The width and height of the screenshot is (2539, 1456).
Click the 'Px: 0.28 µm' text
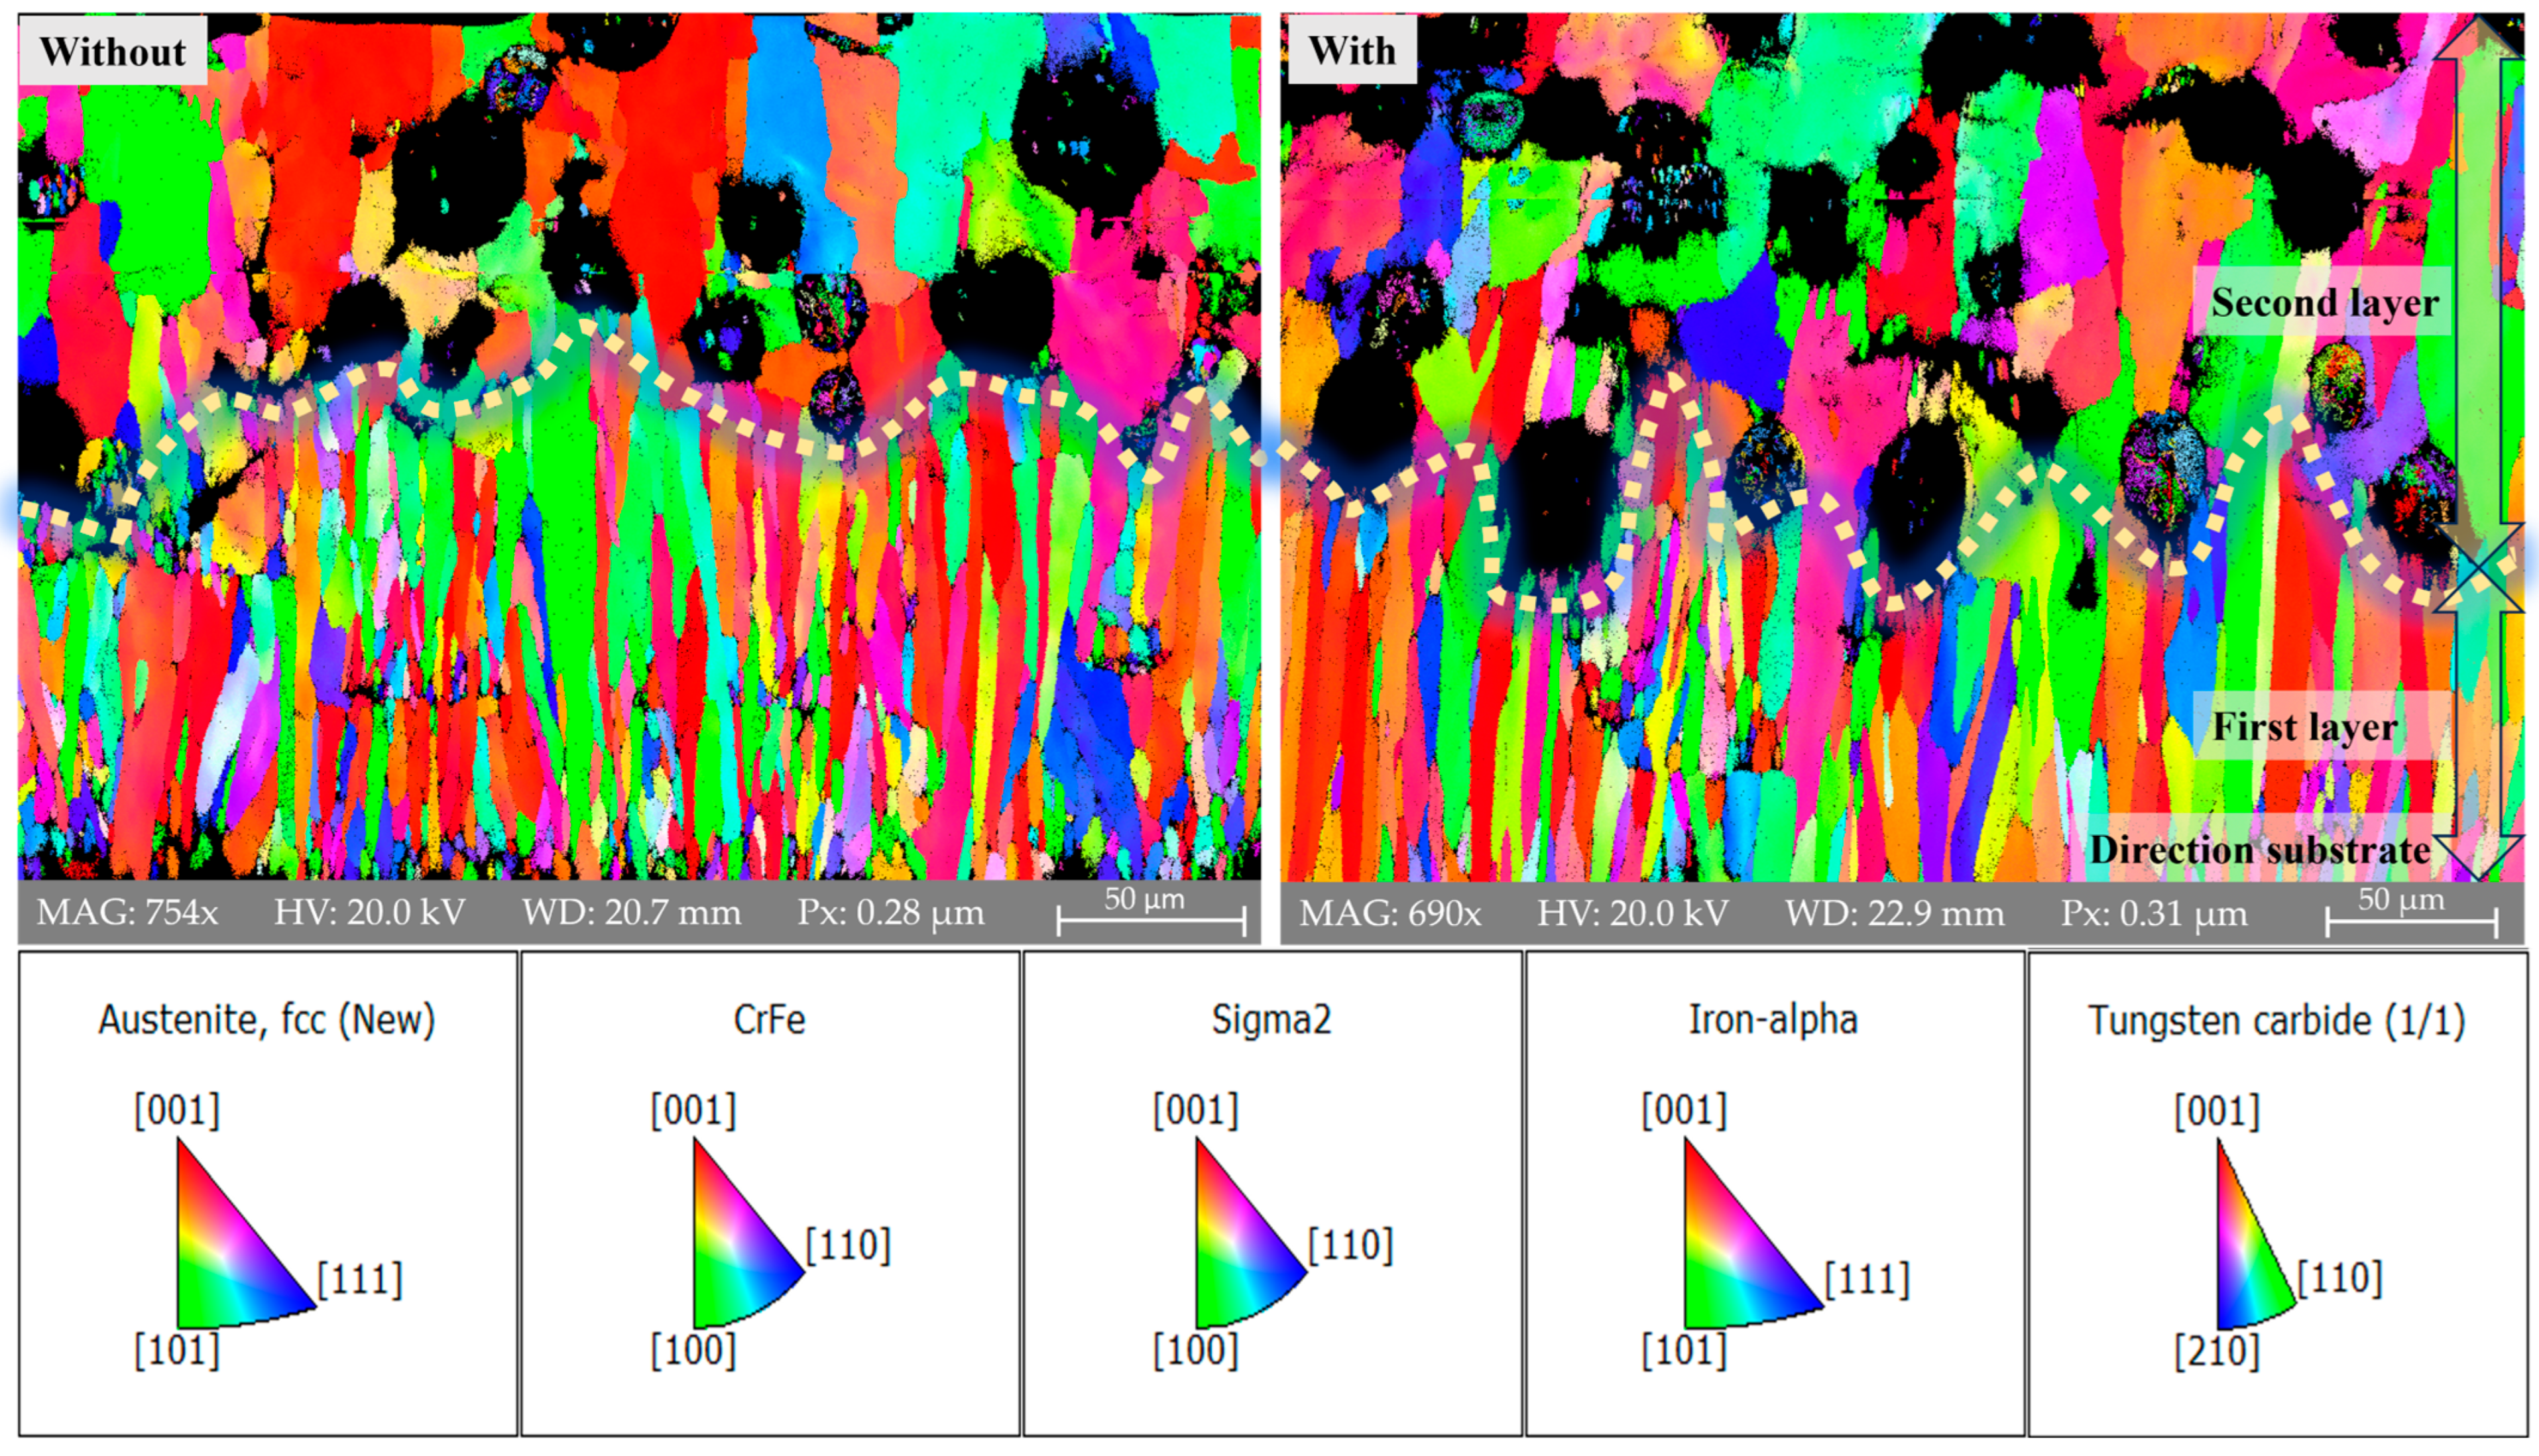pos(890,913)
